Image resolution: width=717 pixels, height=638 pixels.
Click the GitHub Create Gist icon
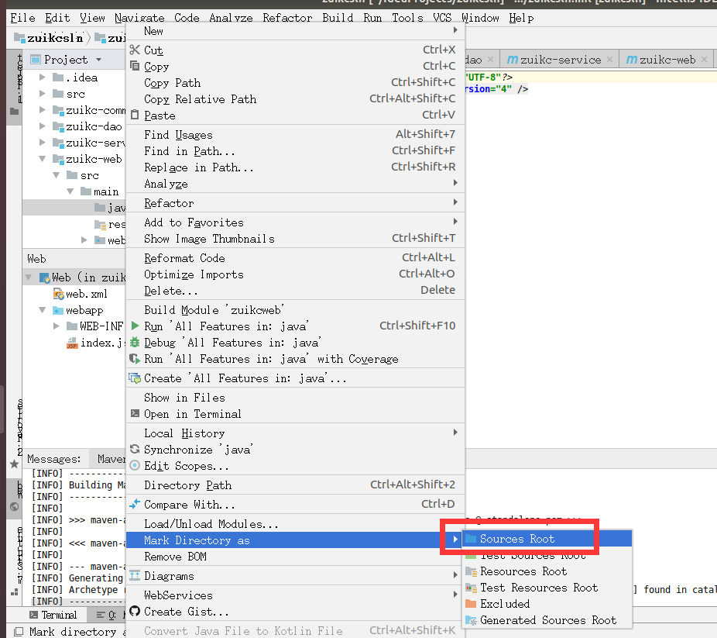click(x=135, y=612)
